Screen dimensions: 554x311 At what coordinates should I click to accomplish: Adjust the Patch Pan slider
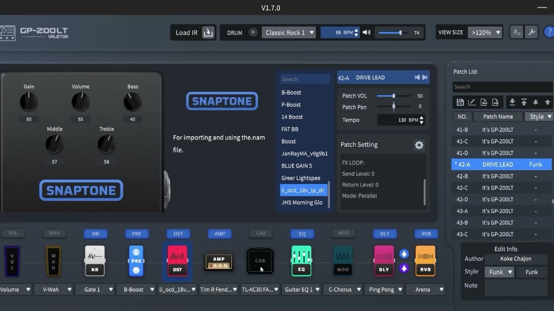(393, 106)
